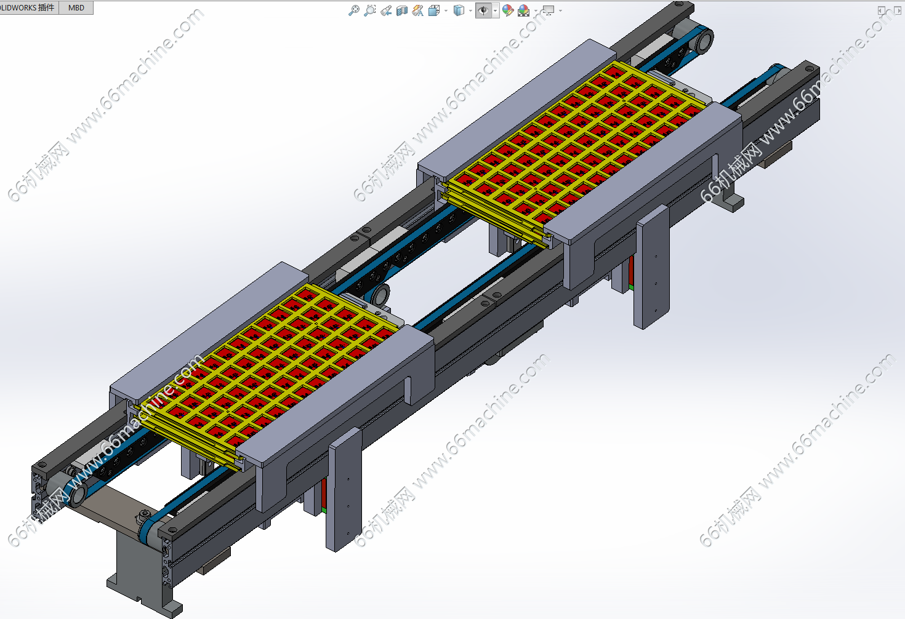
Task: Click the View Settings monitor icon
Action: 548,10
